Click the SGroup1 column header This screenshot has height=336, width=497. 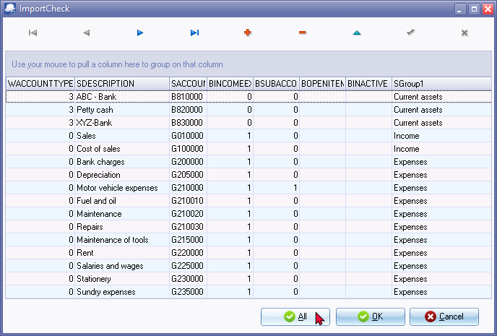pyautogui.click(x=440, y=84)
